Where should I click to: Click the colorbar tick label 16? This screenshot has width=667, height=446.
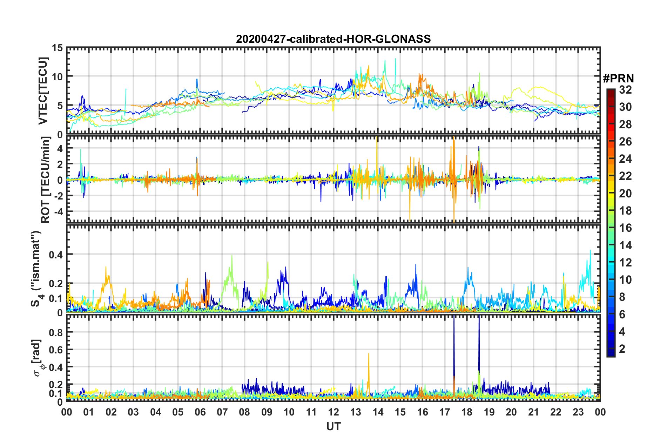click(x=625, y=228)
